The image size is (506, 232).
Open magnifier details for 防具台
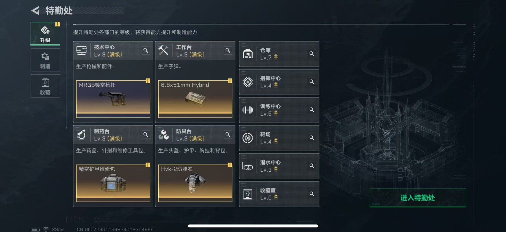228,135
